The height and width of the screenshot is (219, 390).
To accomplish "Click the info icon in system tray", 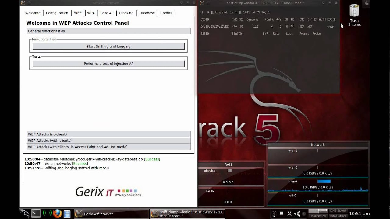I will [x=274, y=214].
